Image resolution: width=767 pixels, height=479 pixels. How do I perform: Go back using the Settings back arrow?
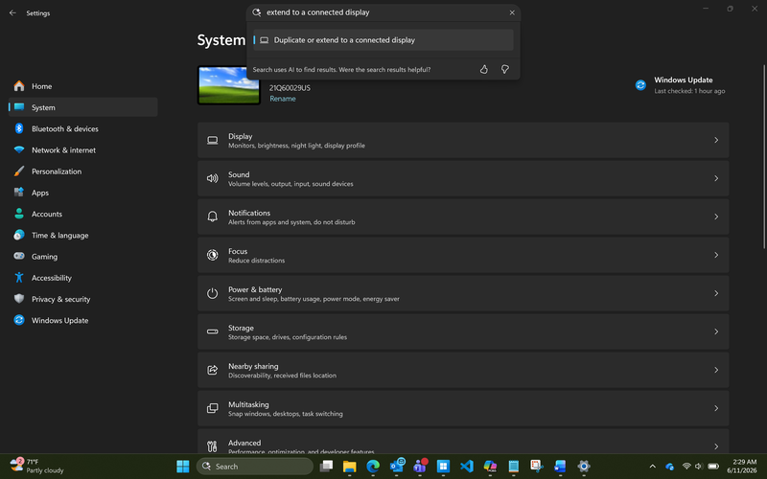12,13
